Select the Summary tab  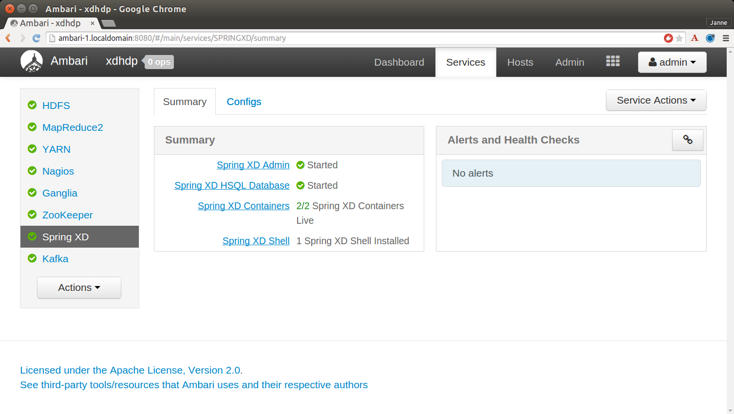pyautogui.click(x=185, y=102)
